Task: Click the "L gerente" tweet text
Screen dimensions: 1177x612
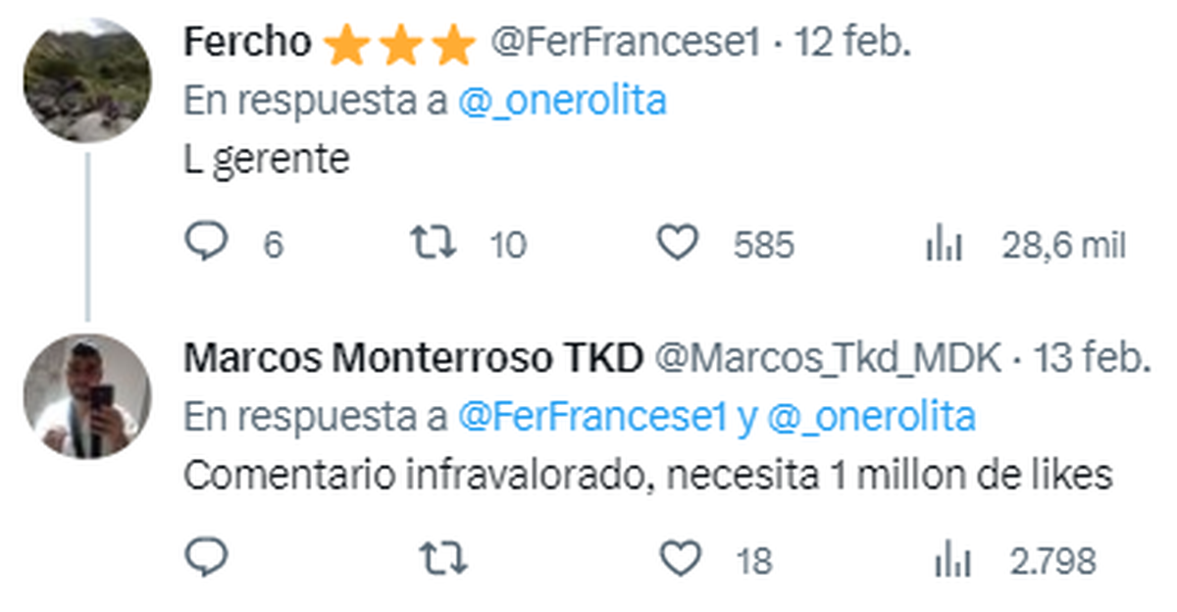Action: click(267, 159)
